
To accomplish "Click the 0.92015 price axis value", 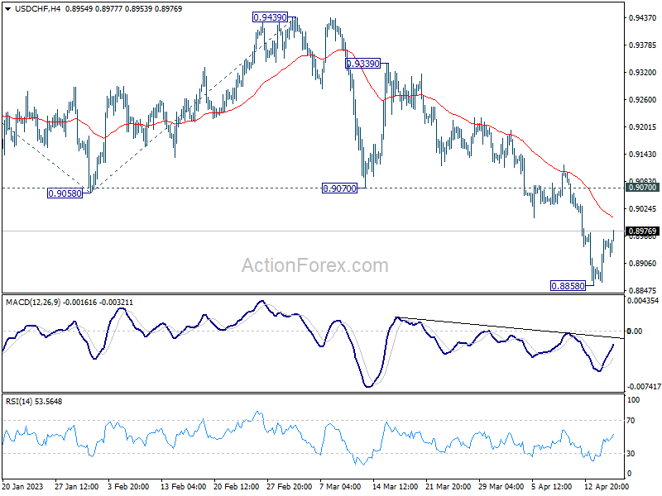I will pyautogui.click(x=643, y=127).
